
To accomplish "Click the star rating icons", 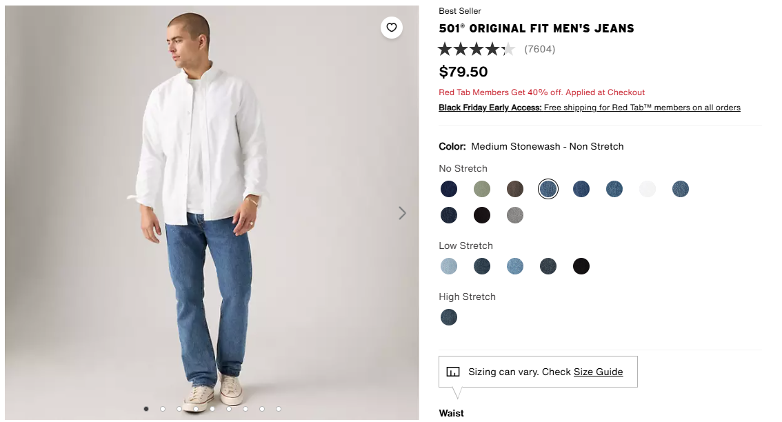I will (477, 49).
